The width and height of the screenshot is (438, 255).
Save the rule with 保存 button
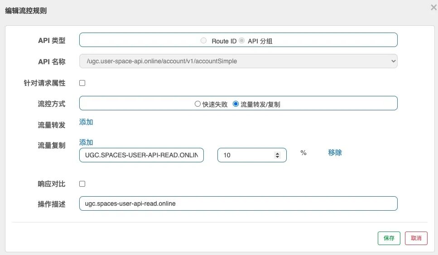[x=389, y=238]
